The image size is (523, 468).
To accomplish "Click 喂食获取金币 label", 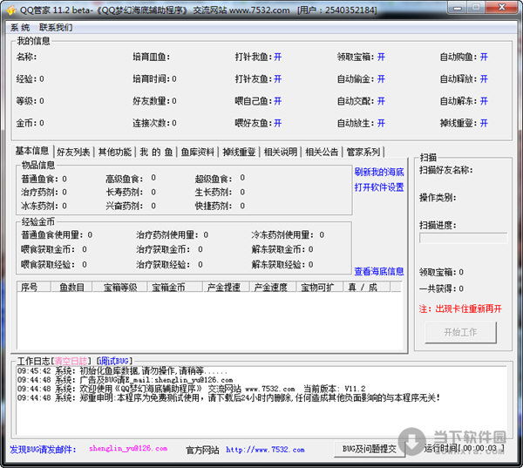I will coord(48,249).
